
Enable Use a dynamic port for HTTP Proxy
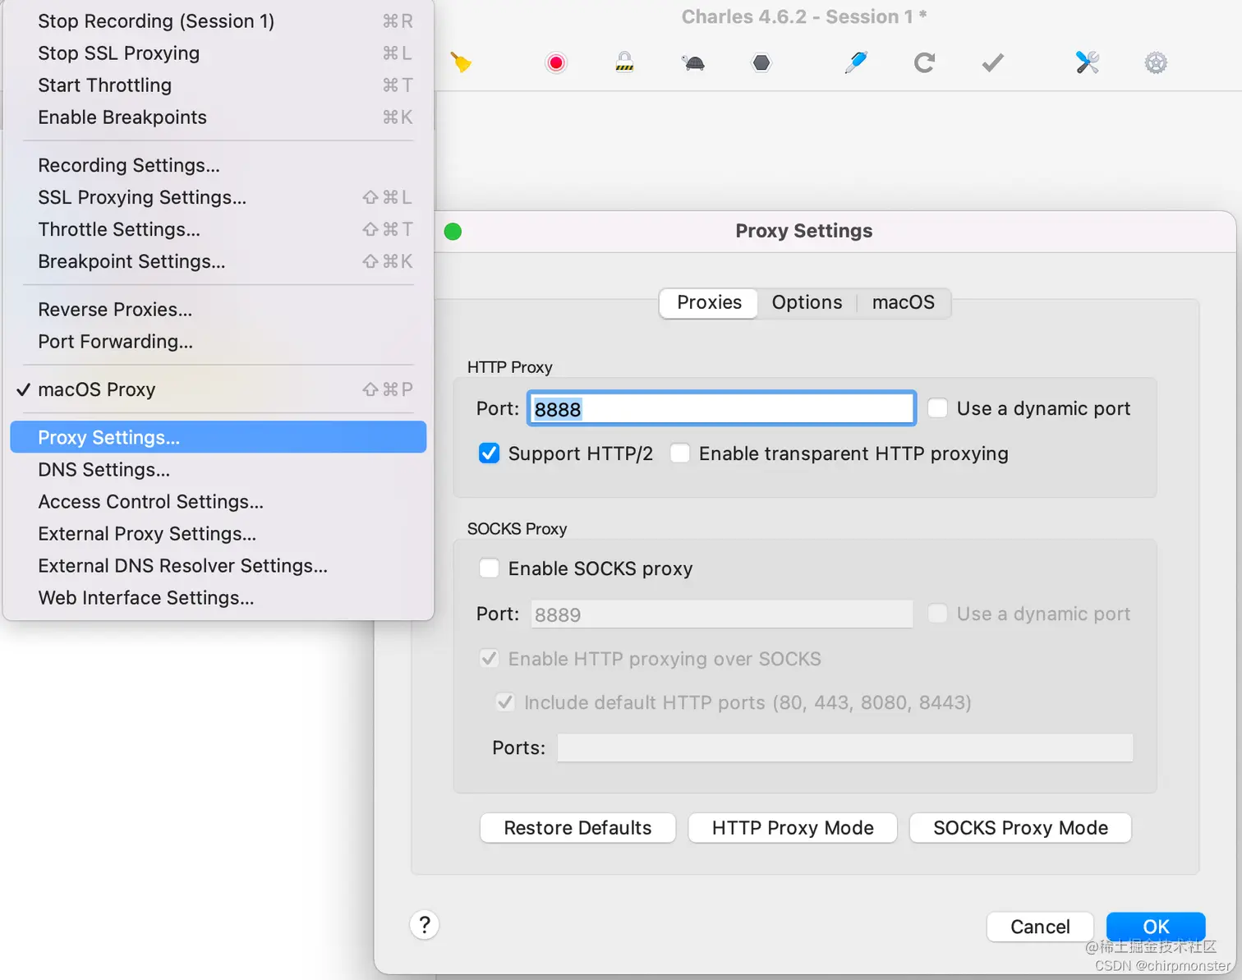coord(937,408)
